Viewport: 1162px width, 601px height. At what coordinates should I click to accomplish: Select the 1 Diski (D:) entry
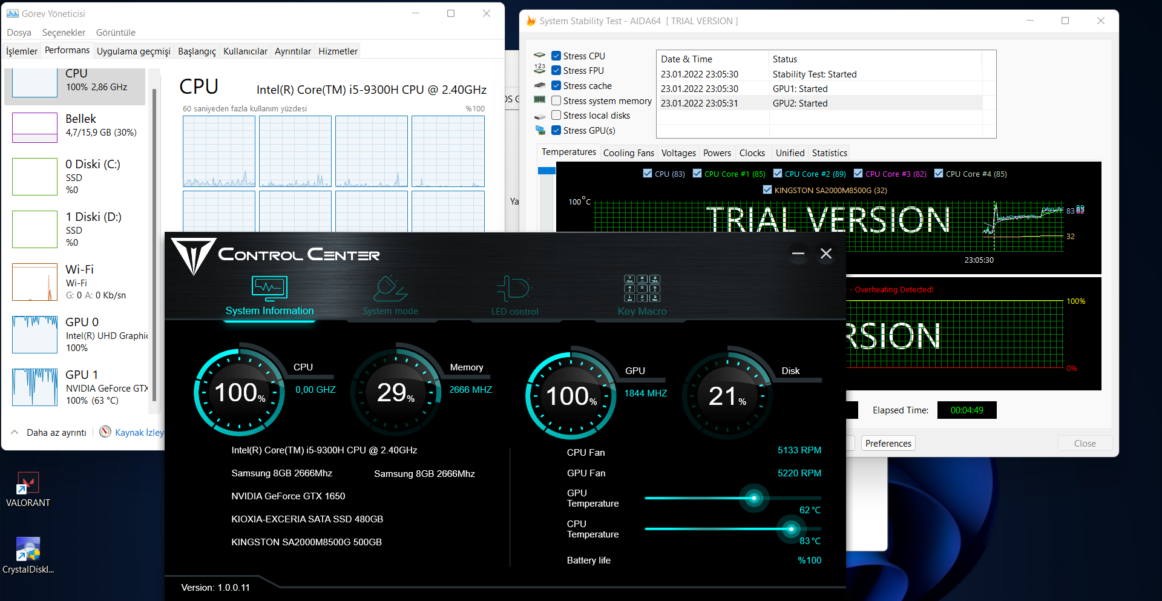tap(74, 229)
